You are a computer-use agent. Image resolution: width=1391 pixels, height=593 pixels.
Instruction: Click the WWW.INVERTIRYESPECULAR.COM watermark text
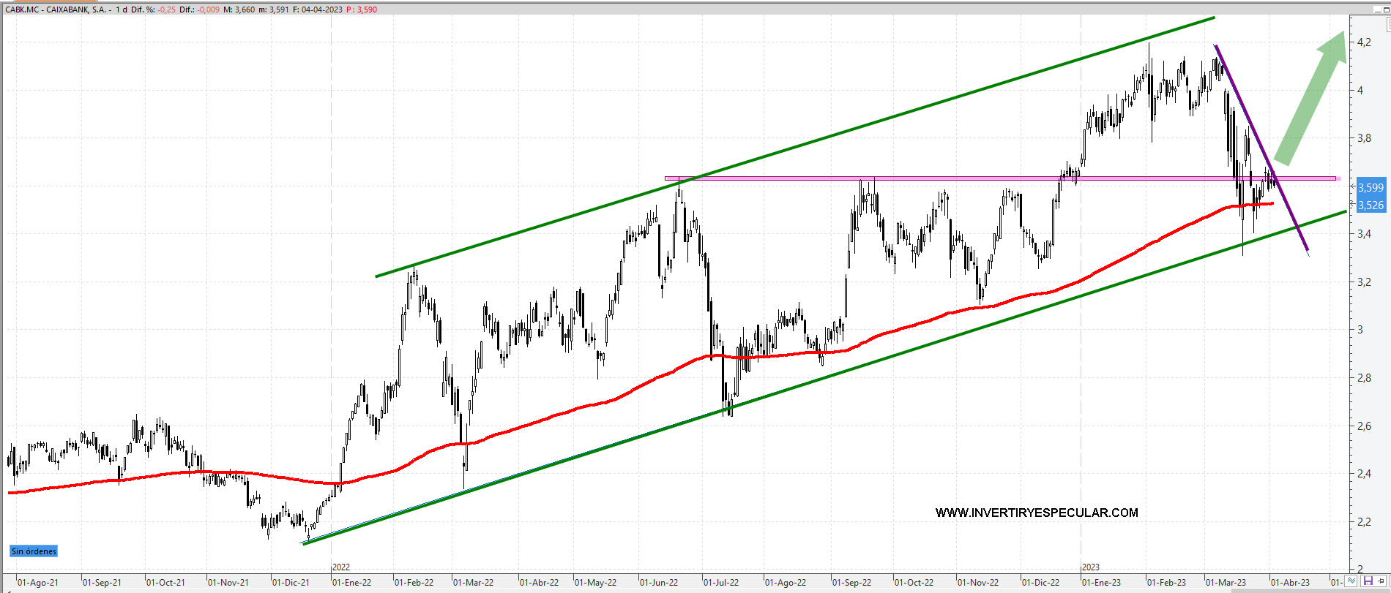point(1036,513)
